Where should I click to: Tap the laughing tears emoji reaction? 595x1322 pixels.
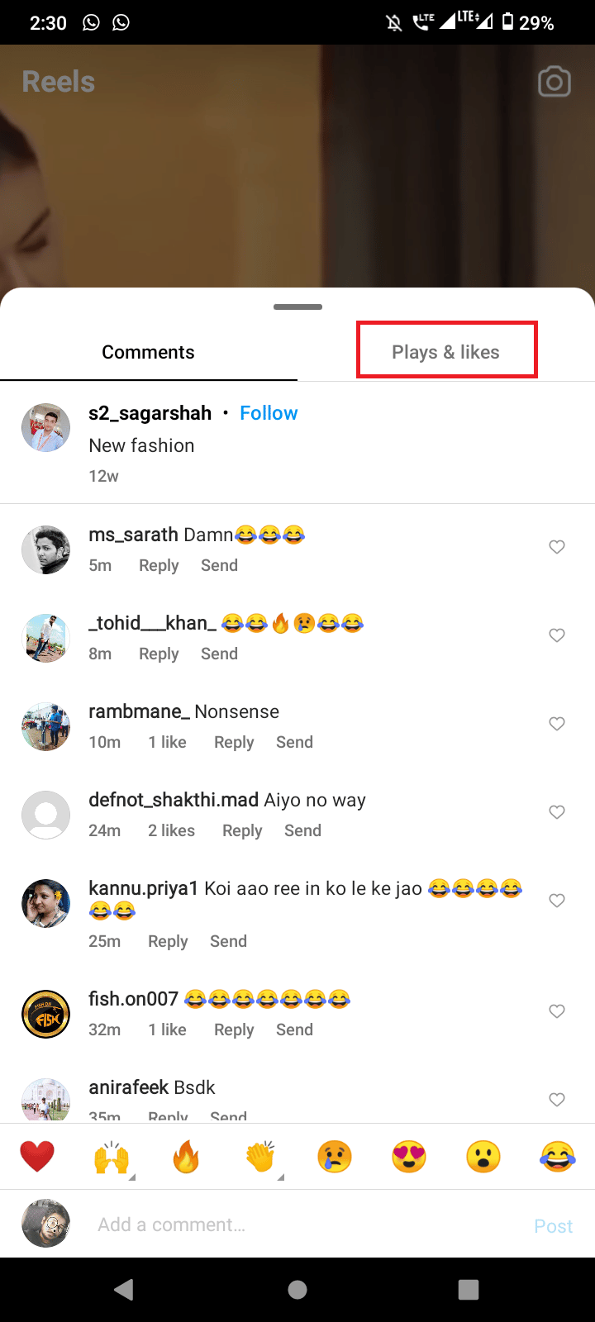coord(558,1157)
